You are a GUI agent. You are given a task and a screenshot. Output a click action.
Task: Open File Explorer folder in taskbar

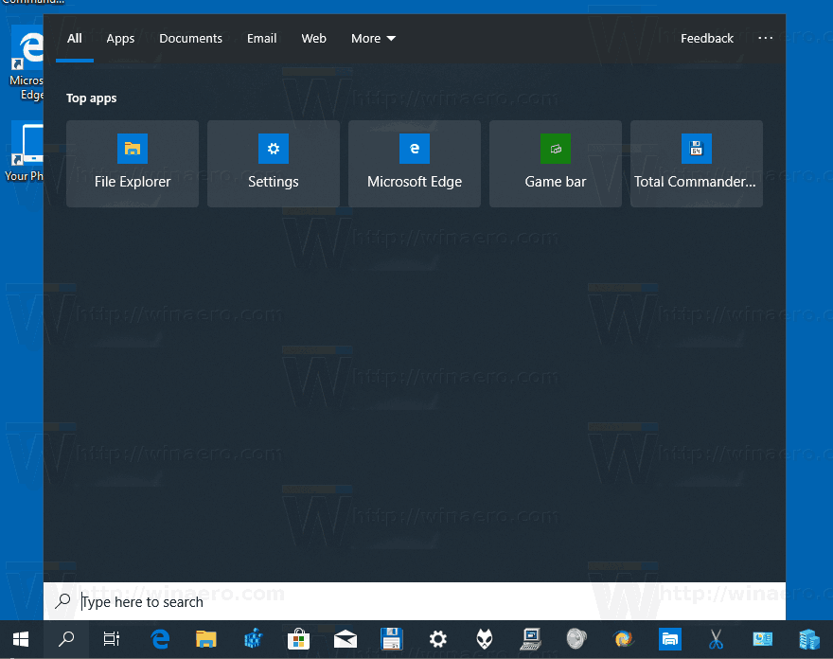(206, 639)
